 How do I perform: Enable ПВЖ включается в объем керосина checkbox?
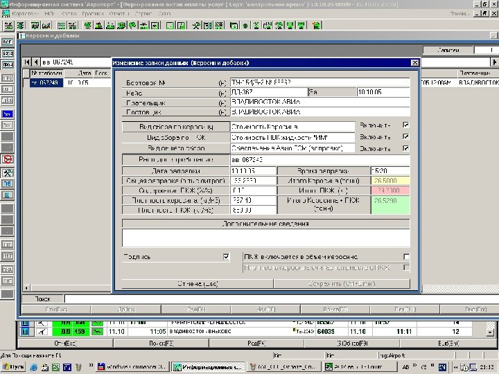pyautogui.click(x=406, y=256)
